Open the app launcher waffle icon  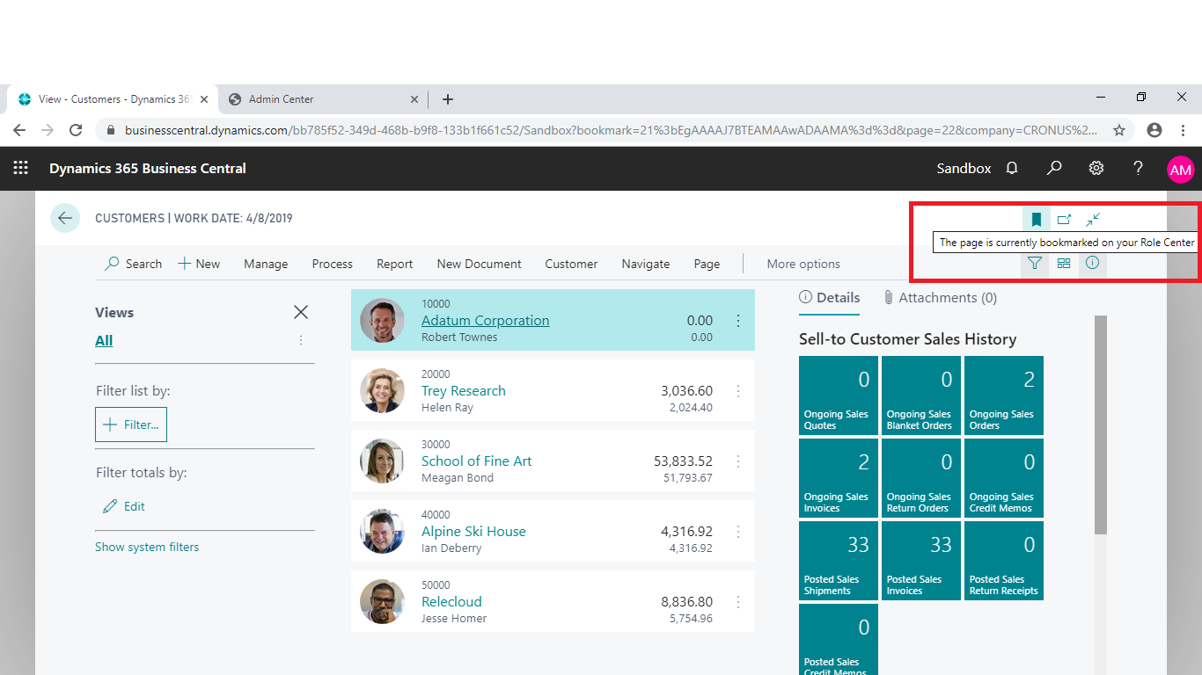tap(20, 168)
